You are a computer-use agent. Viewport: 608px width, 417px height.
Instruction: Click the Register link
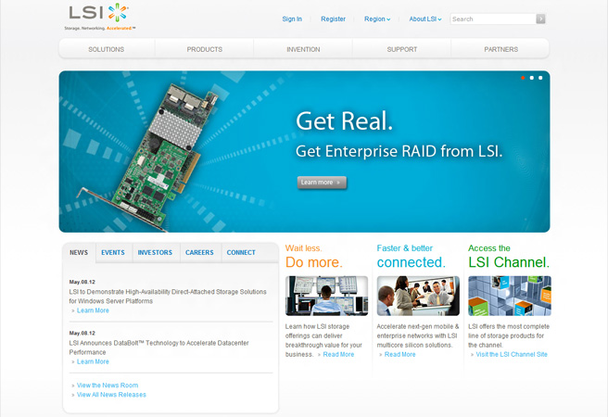[x=333, y=19]
